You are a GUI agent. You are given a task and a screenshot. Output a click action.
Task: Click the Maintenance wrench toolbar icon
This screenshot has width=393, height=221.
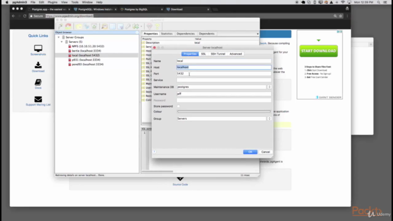click(128, 26)
